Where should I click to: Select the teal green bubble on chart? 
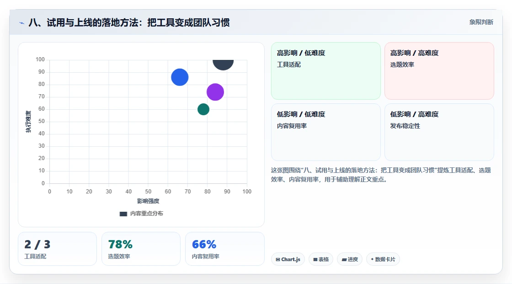pyautogui.click(x=203, y=109)
